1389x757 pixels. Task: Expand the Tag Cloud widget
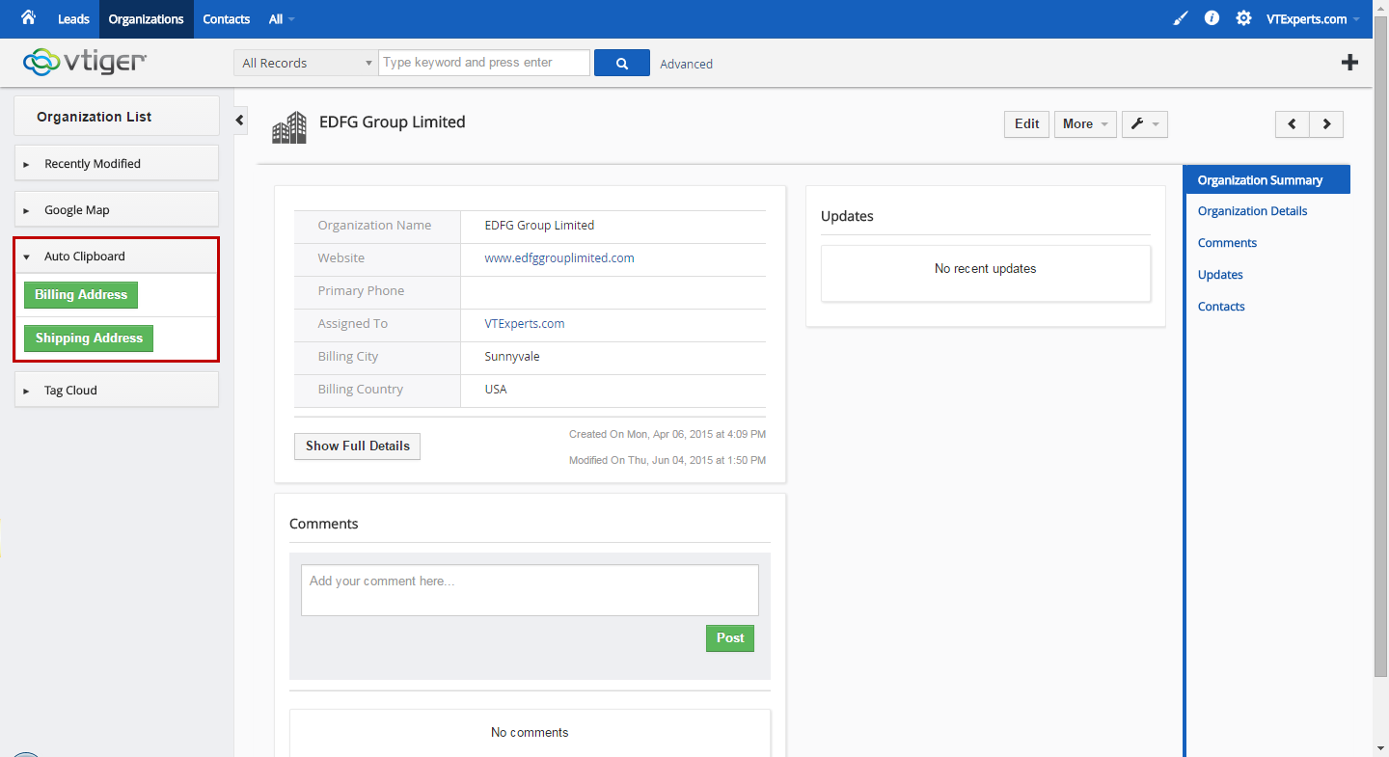(x=117, y=390)
